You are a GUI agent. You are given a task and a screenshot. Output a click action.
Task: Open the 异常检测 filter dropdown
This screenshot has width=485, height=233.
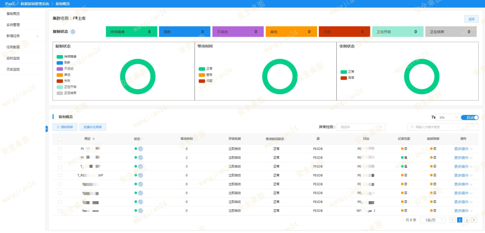[x=361, y=127]
